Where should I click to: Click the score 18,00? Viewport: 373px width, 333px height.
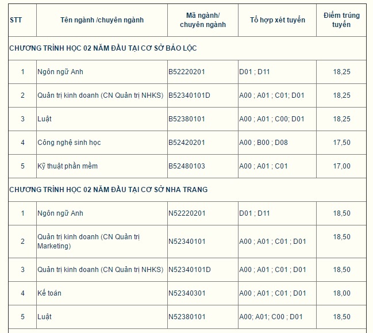(x=341, y=293)
